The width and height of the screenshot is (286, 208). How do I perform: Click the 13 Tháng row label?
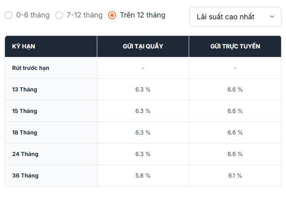25,89
